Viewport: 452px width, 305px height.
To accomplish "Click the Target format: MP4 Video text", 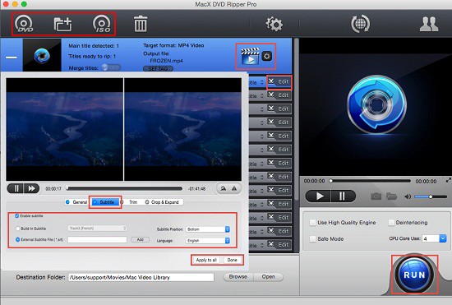I will [x=173, y=45].
